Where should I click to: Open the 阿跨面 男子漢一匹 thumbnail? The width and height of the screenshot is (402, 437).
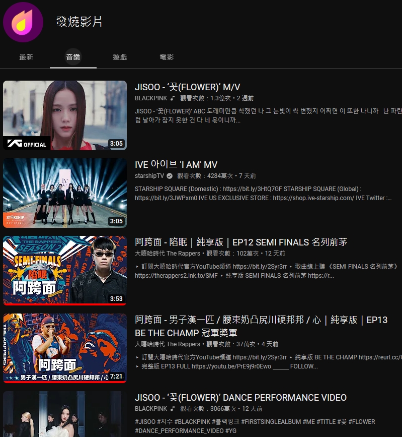pyautogui.click(x=65, y=348)
